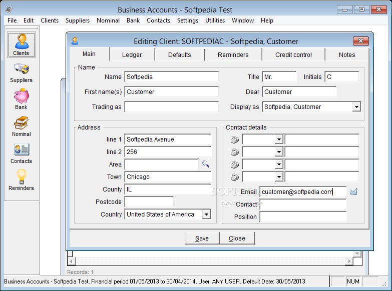Switch to the Reminders tab
Screen dimensions: 392x291
point(233,54)
